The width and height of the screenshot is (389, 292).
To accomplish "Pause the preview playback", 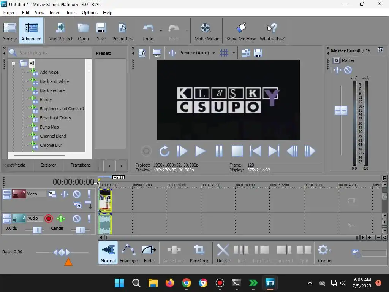I will click(x=219, y=151).
